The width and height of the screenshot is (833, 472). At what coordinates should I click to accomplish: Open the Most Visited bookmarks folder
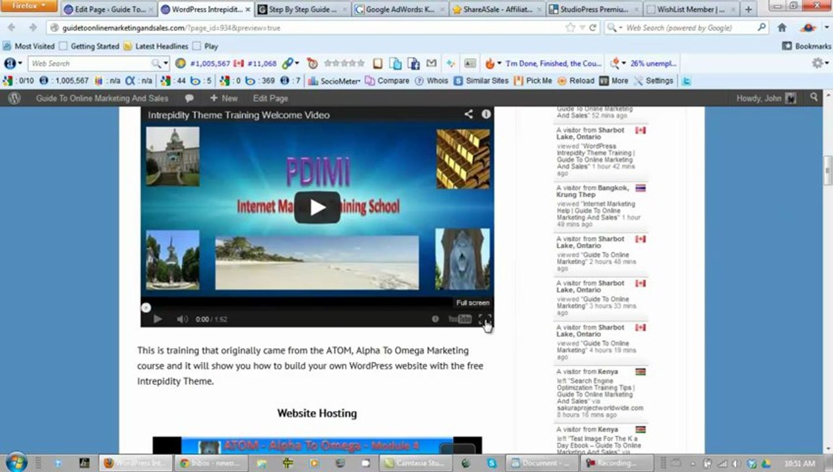pos(29,46)
